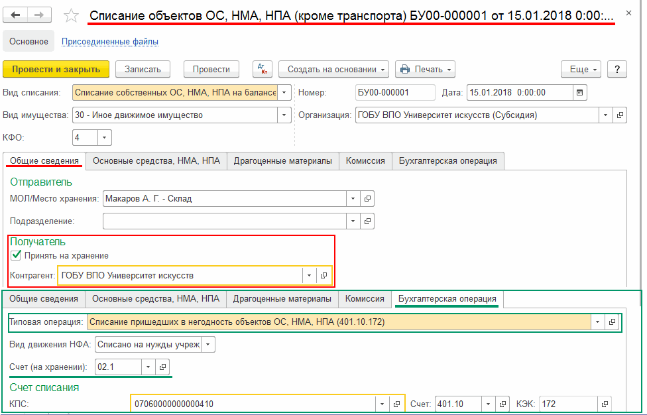Click into the Подразделение input field

[x=224, y=221]
